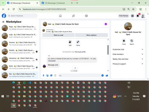Screen dimensions: 149x112
Task: Open the Judy conversation
Action: (x=20, y=36)
